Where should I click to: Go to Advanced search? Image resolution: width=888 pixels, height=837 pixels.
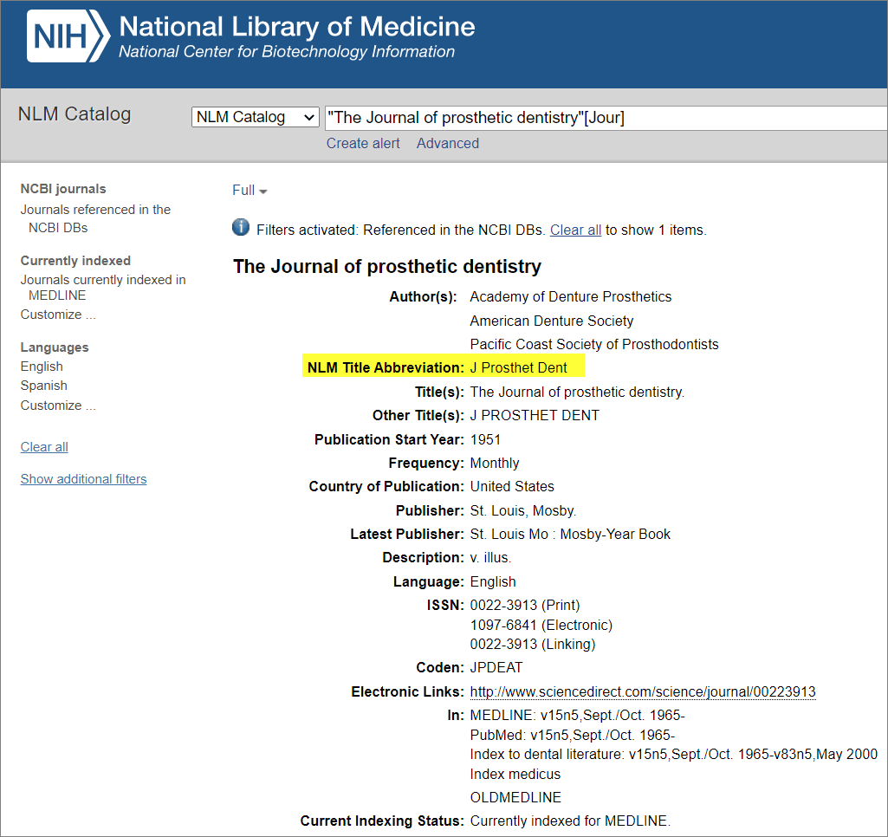(448, 143)
